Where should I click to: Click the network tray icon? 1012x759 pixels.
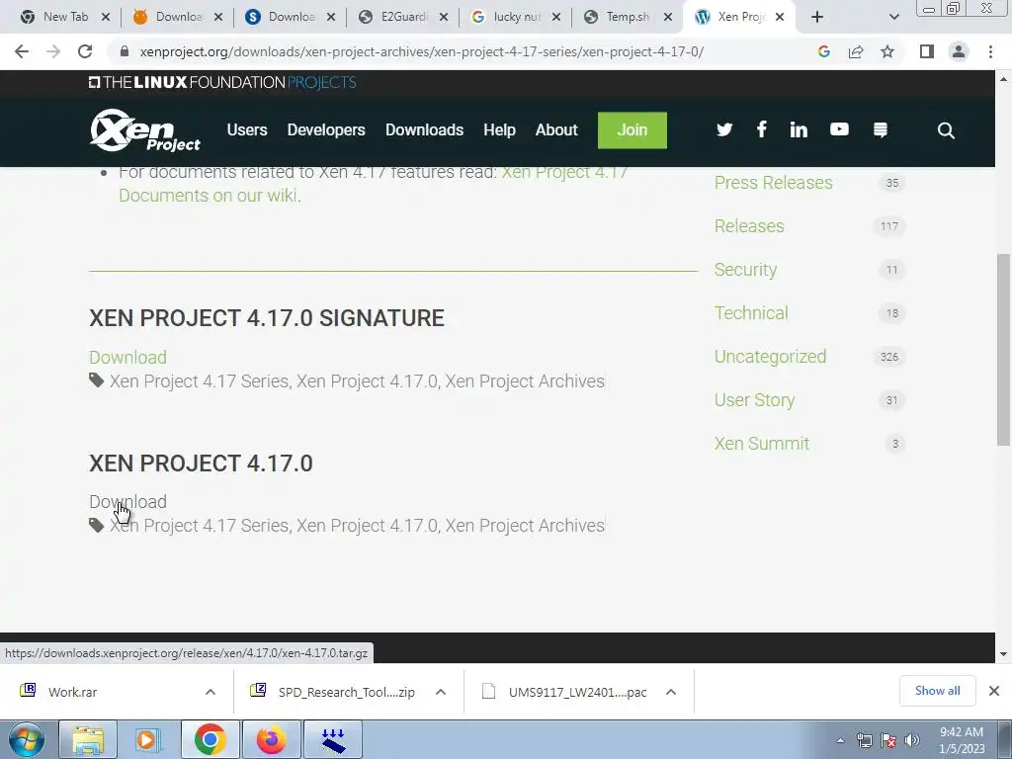tap(864, 740)
